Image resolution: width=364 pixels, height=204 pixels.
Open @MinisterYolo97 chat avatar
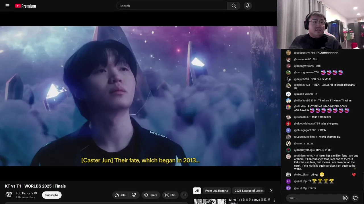tap(288, 156)
